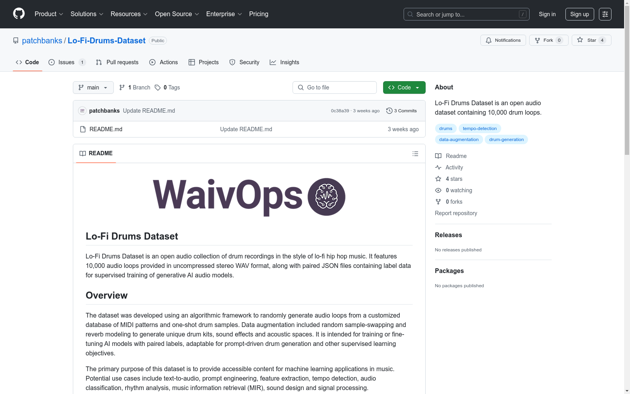630x394 pixels.
Task: Click the eye icon beside watching
Action: pyautogui.click(x=438, y=190)
